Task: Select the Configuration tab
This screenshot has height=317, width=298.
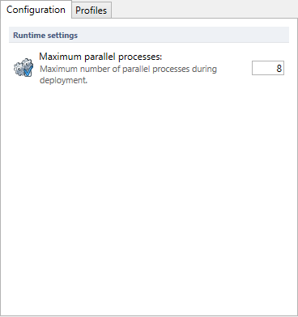Action: [x=36, y=10]
